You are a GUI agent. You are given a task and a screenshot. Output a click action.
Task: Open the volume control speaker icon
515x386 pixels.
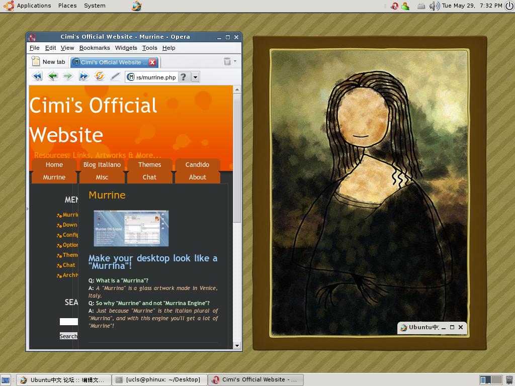[x=434, y=6]
